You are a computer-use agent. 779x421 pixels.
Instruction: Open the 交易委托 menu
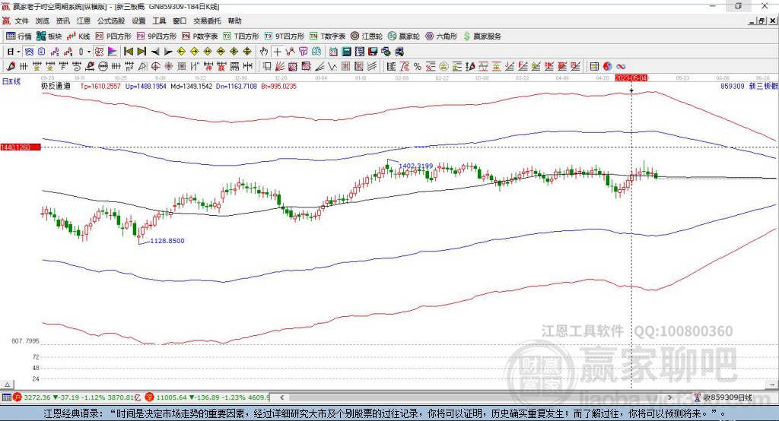207,21
